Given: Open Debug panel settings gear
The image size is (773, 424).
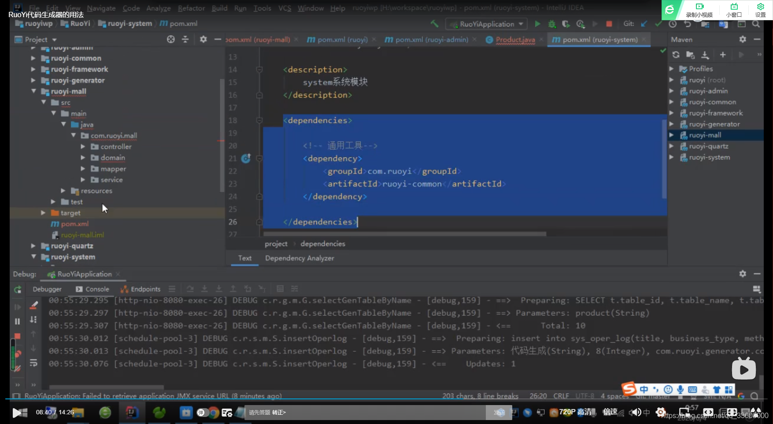Looking at the screenshot, I should (x=743, y=273).
